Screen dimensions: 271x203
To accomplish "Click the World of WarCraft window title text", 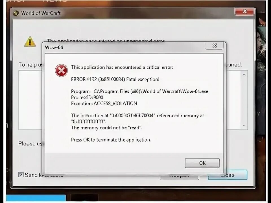I will (x=41, y=13).
